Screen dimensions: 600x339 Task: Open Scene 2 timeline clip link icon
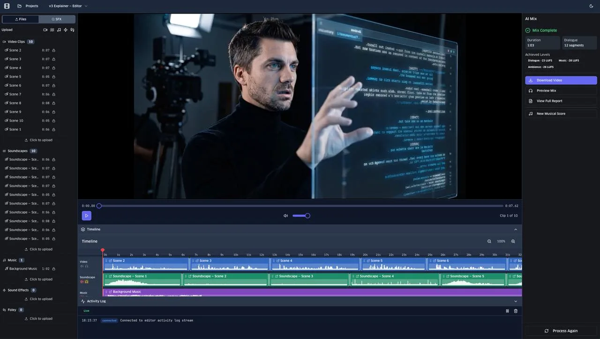[110, 261]
